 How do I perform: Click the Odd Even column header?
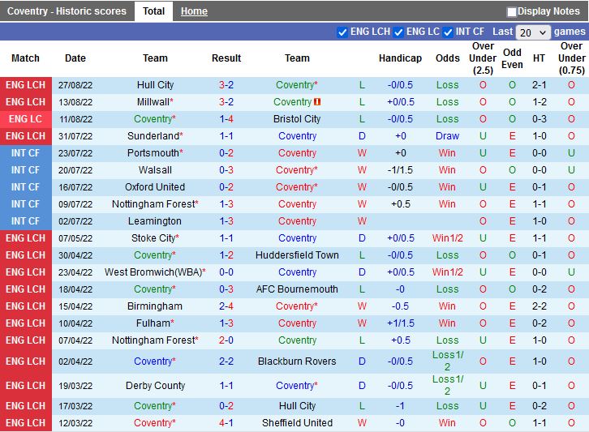click(512, 58)
